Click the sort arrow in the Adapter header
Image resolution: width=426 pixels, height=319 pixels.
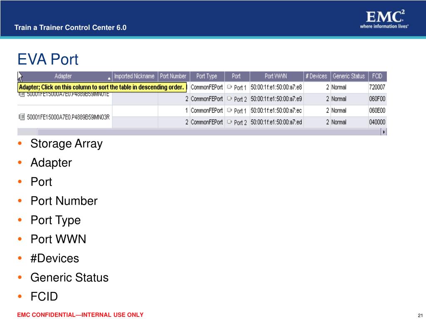[109, 79]
